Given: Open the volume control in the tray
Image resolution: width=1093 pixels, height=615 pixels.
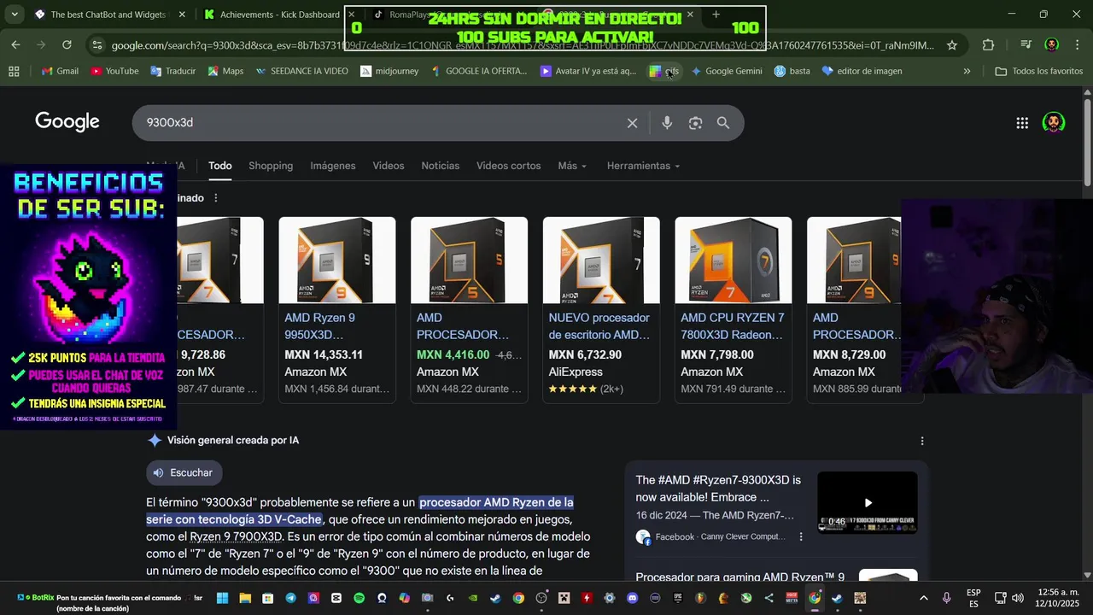Looking at the screenshot, I should 1017,598.
